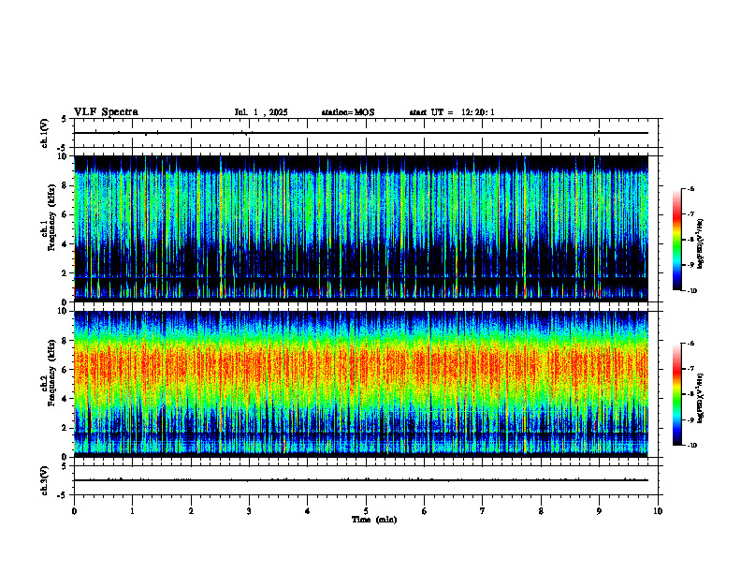Screen dimensions: 741x573
Task: Click time axis tick label "10"
Action: click(x=658, y=511)
